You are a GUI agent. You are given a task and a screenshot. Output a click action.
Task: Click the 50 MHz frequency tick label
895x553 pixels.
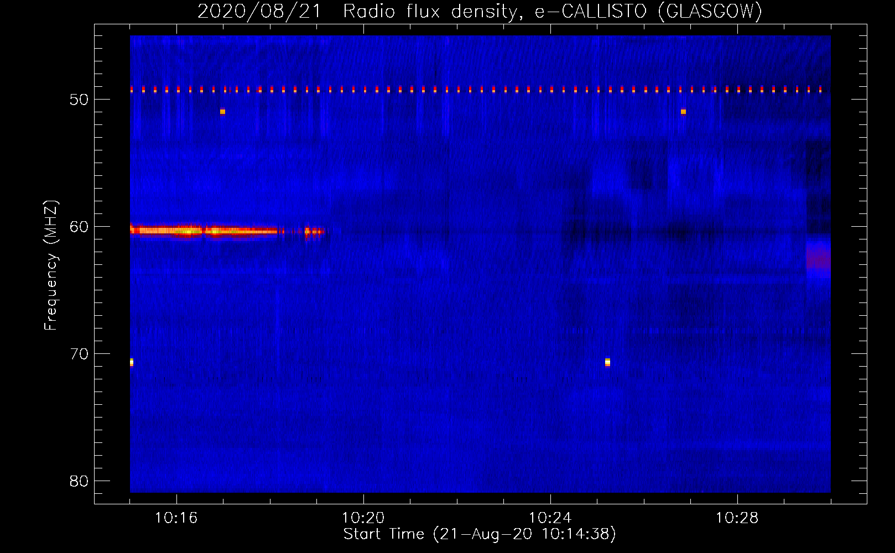[x=79, y=100]
